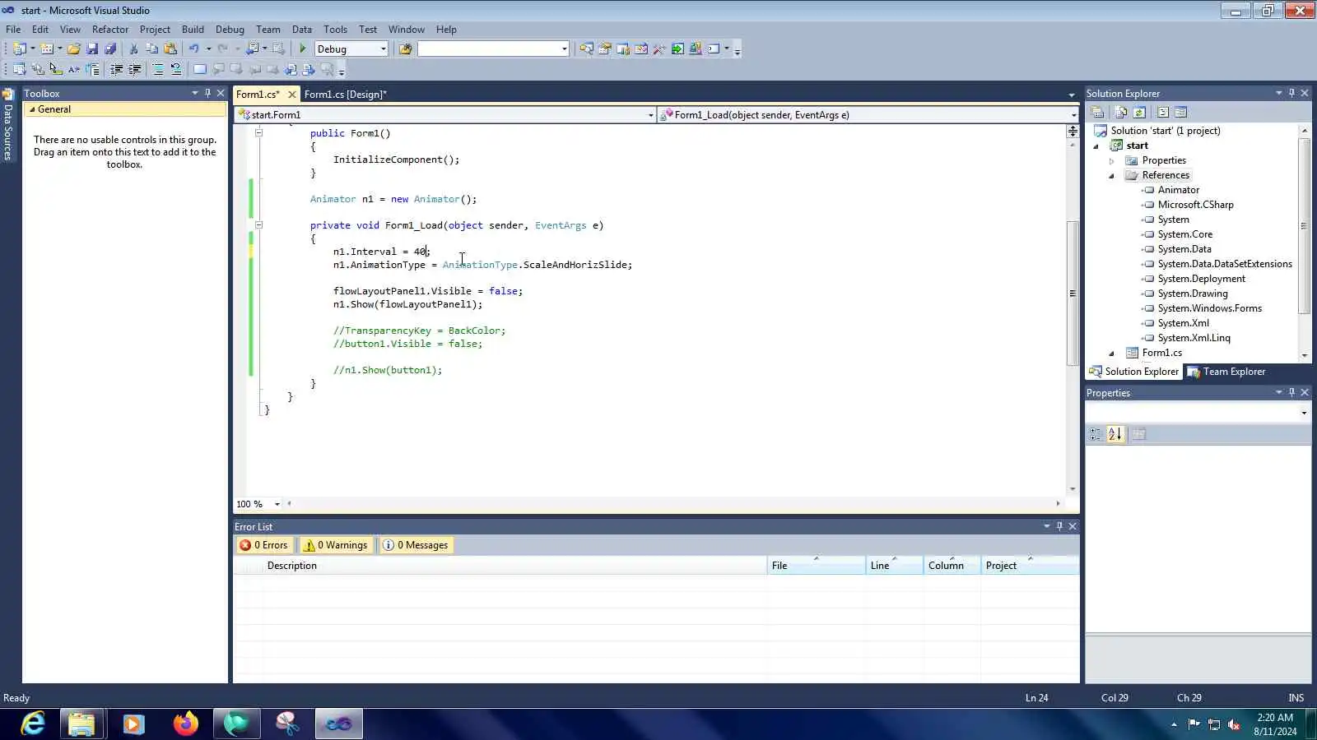Click the Paste toolbar icon
This screenshot has width=1317, height=740.
click(170, 49)
